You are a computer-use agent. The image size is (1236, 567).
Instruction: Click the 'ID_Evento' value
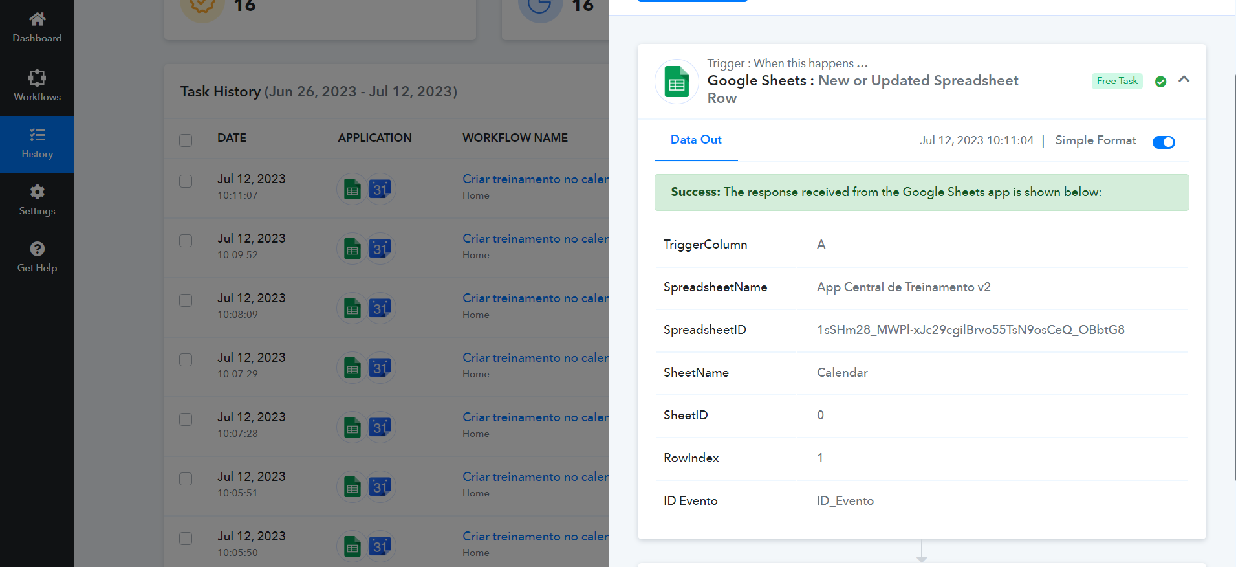[845, 501]
